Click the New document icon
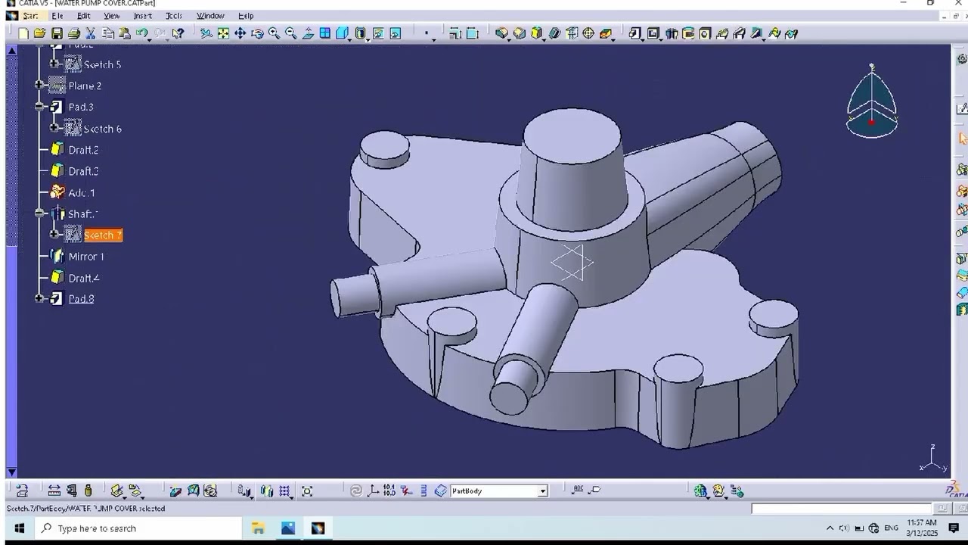Image resolution: width=968 pixels, height=545 pixels. coord(23,33)
